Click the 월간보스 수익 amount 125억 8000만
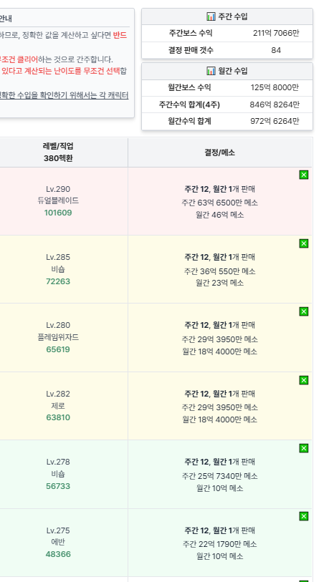334x582 pixels. (275, 87)
